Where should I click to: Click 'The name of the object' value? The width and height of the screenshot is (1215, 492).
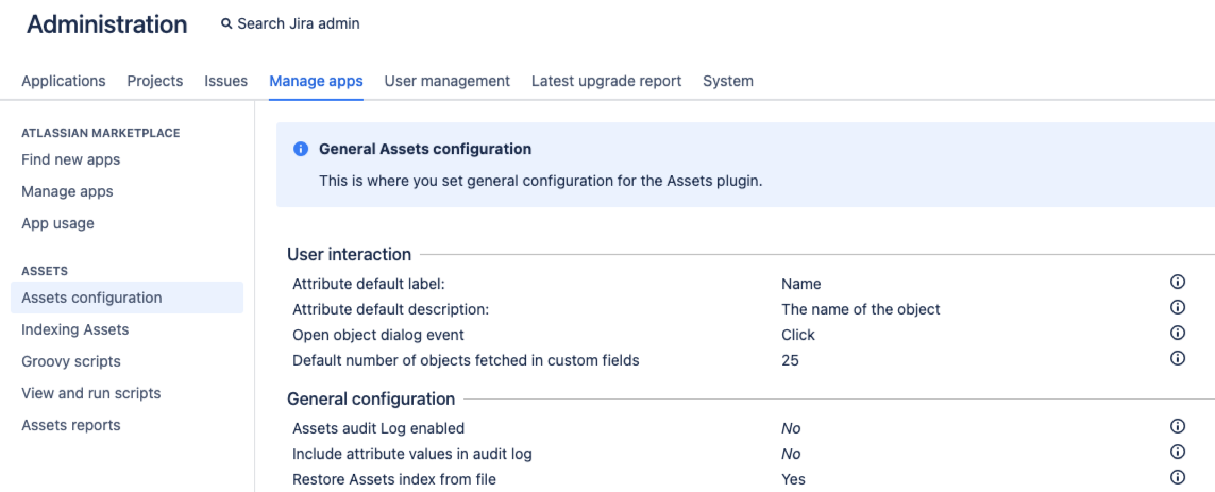click(860, 309)
